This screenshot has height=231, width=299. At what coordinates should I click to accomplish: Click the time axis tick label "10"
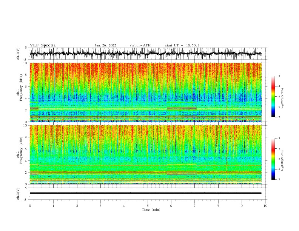coord(265,206)
